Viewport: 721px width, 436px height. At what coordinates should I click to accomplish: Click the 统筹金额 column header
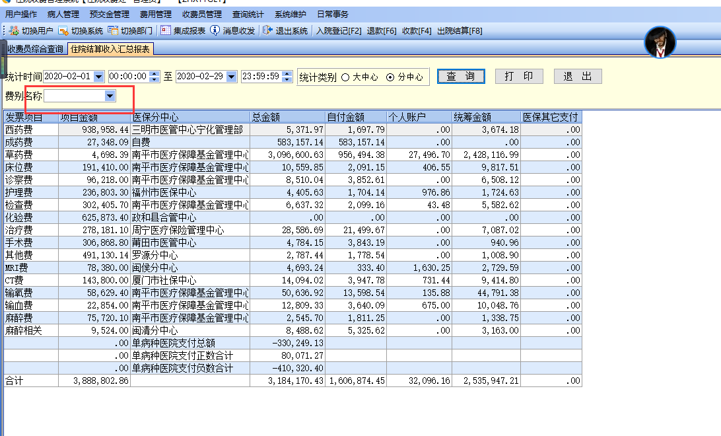487,118
